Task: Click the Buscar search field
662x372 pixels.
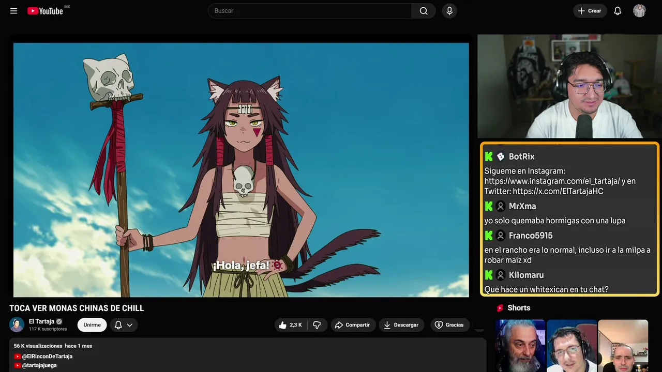Action: (x=310, y=11)
